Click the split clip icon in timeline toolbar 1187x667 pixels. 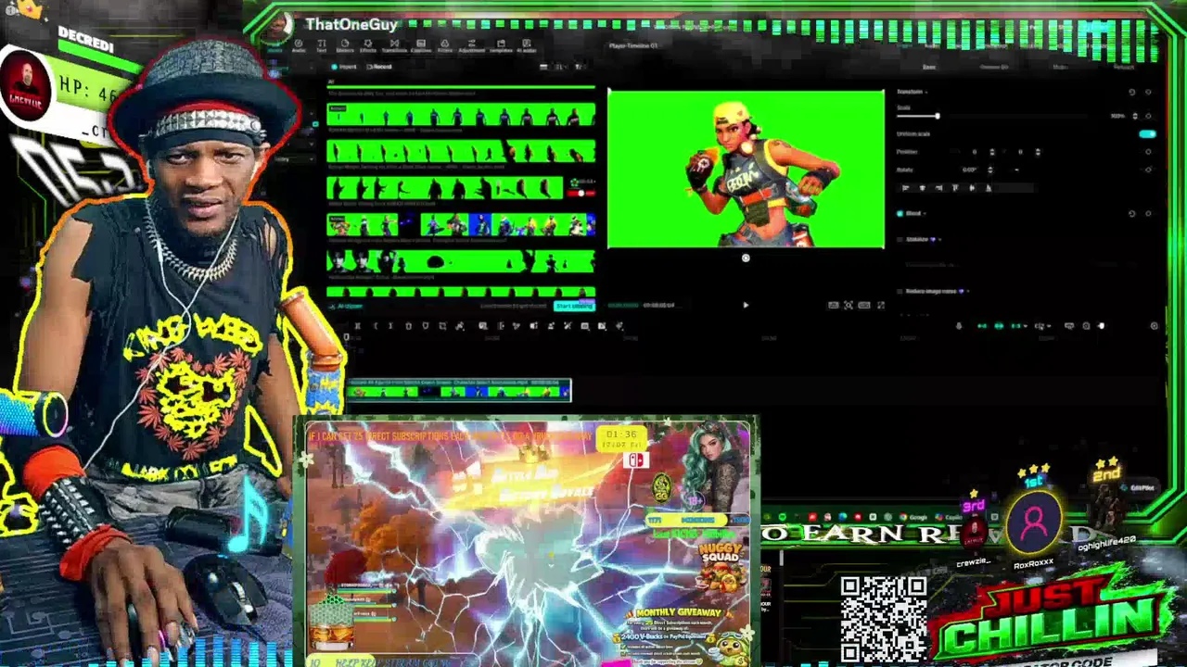click(x=358, y=326)
